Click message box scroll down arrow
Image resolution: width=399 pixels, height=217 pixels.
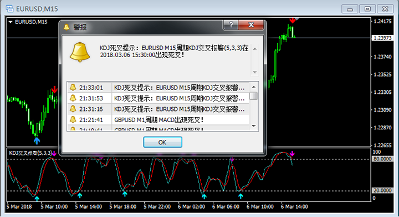pyautogui.click(x=255, y=72)
